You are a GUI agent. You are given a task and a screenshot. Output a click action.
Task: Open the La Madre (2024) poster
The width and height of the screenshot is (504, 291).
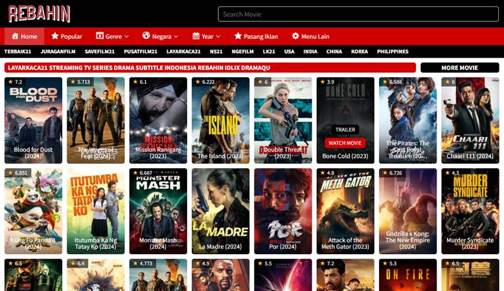[220, 211]
